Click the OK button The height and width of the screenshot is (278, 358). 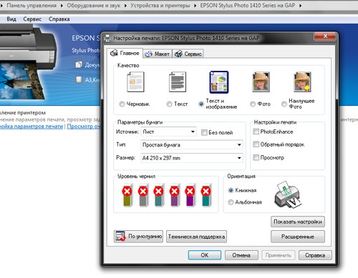pyautogui.click(x=205, y=255)
